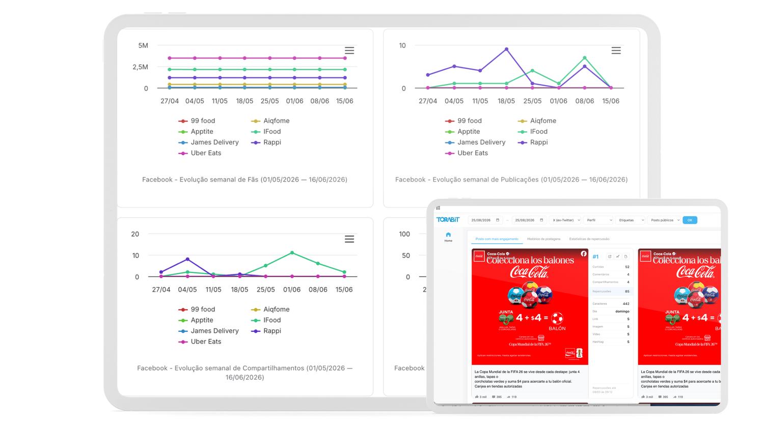The image size is (764, 429).
Task: Click the IFood peak point at 01/06 in Compartilhamentos chart
Action: (292, 253)
